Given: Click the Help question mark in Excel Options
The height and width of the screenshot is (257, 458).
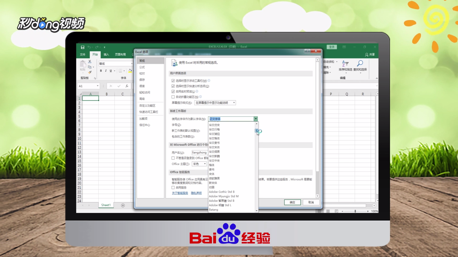Looking at the screenshot, I should click(x=308, y=51).
